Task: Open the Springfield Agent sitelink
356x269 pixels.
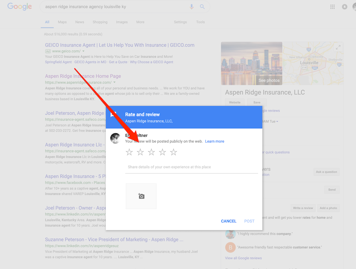Action: (x=58, y=62)
